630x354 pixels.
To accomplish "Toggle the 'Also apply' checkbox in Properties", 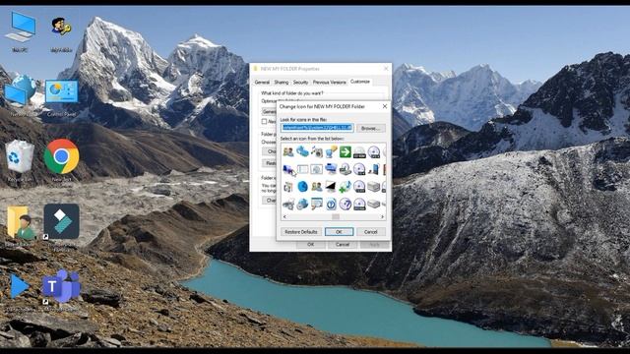I will coord(264,121).
